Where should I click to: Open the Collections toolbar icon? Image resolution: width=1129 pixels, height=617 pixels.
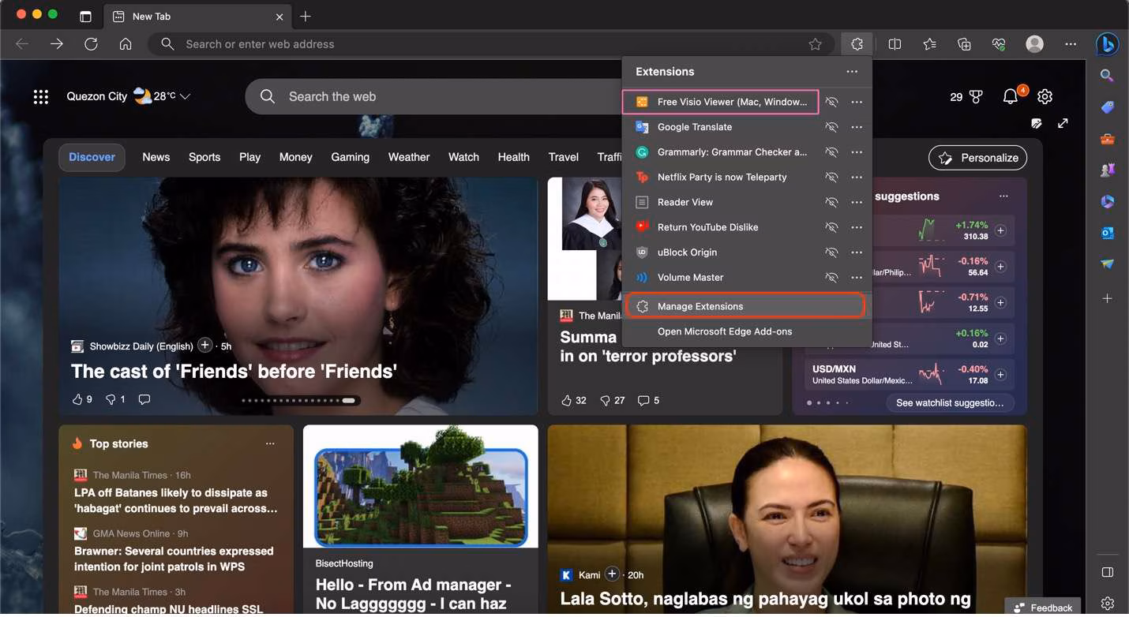[964, 44]
